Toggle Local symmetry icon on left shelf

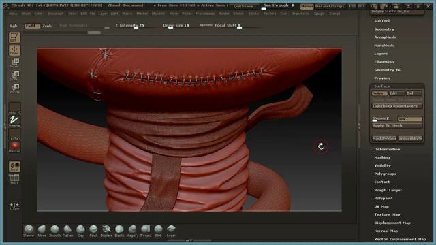14,166
